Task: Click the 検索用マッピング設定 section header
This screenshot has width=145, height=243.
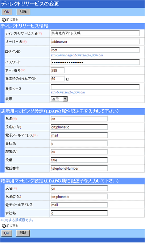Action: pos(60,181)
